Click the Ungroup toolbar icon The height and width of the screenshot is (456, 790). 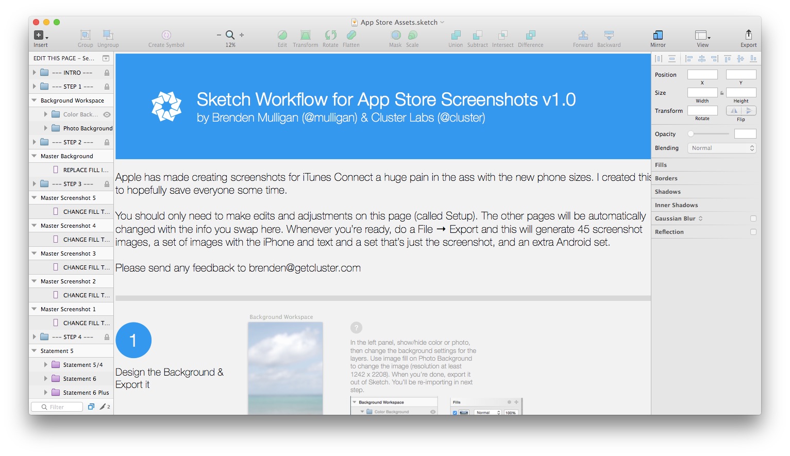pos(108,35)
